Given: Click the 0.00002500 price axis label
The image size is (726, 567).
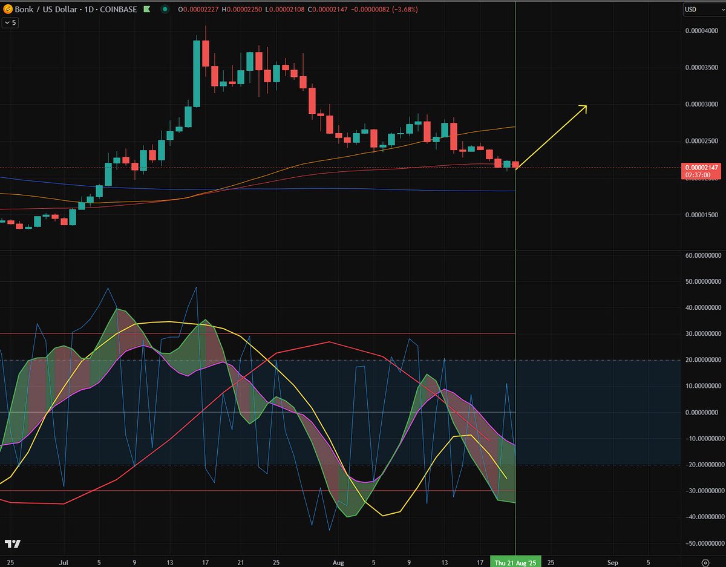Looking at the screenshot, I should point(701,141).
